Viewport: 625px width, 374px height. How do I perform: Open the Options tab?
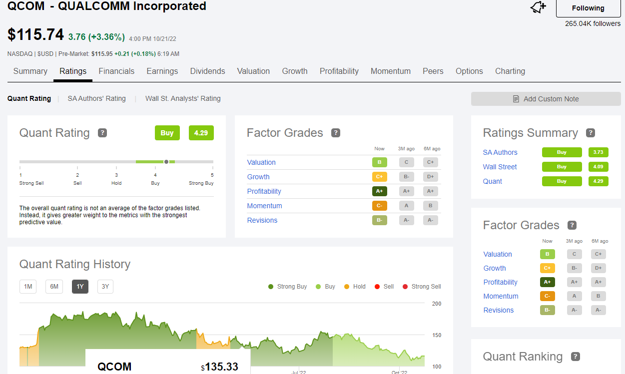point(469,71)
